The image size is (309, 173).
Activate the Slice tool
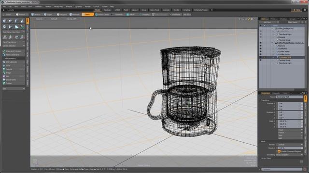tap(14, 76)
